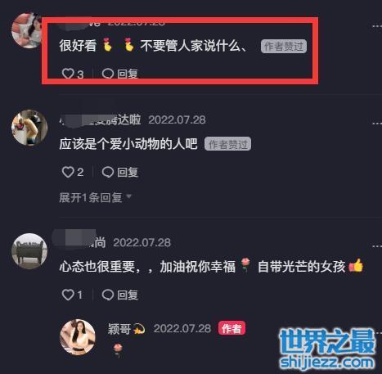The height and width of the screenshot is (374, 382).
Task: Click 作者赞过 tag on 爱小动物 comment
Action: [x=227, y=144]
